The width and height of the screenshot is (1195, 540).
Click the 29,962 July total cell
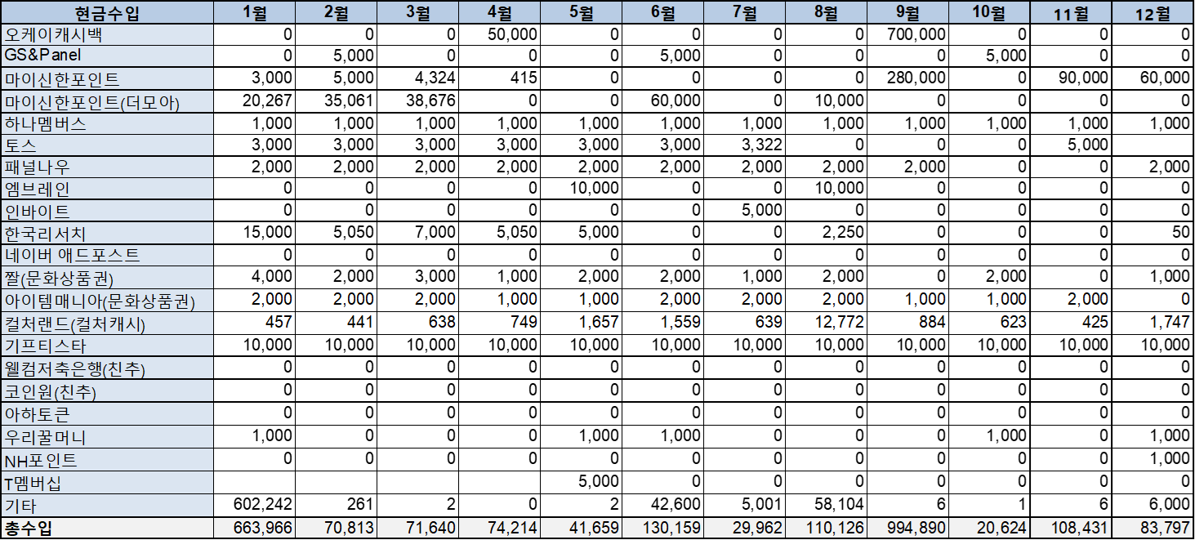click(744, 528)
